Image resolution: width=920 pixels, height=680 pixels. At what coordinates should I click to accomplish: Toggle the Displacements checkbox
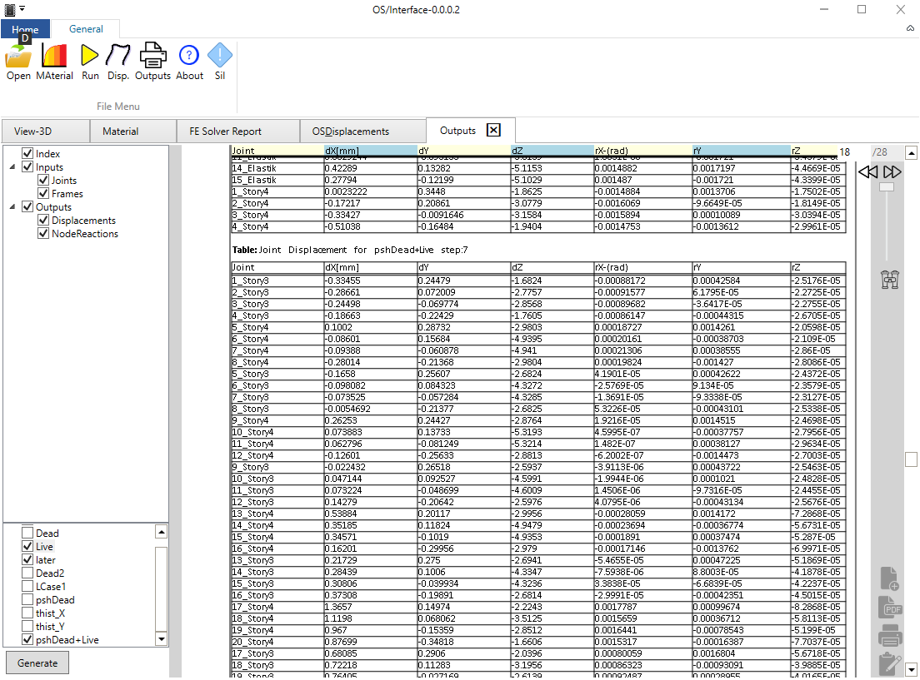click(x=42, y=220)
